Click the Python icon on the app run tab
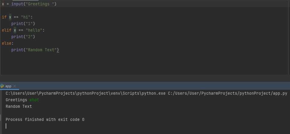290x134 pixels. tap(2, 86)
